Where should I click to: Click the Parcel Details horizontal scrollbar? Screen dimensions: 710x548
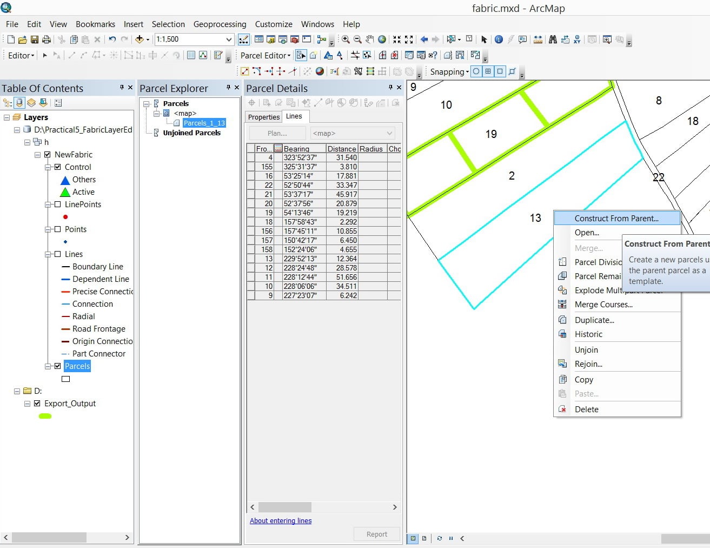pos(324,507)
